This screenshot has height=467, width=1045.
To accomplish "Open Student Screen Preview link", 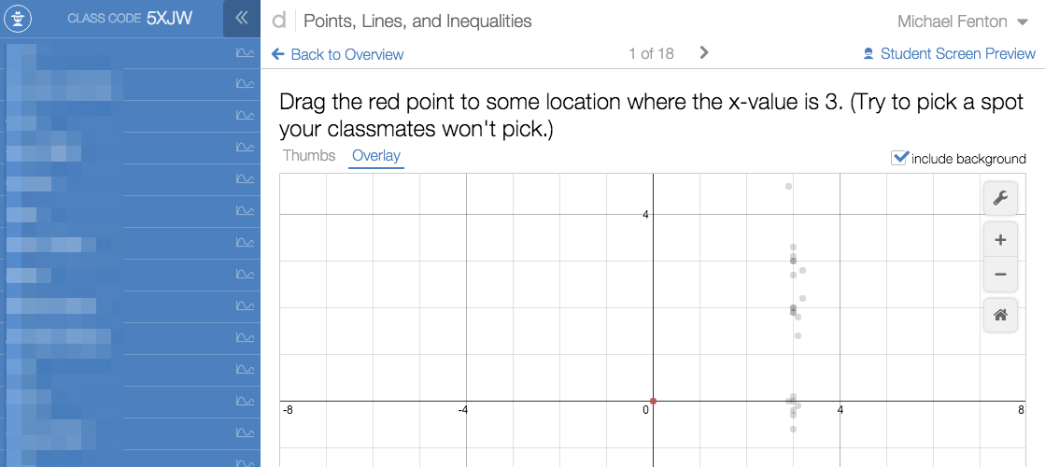I will click(957, 54).
